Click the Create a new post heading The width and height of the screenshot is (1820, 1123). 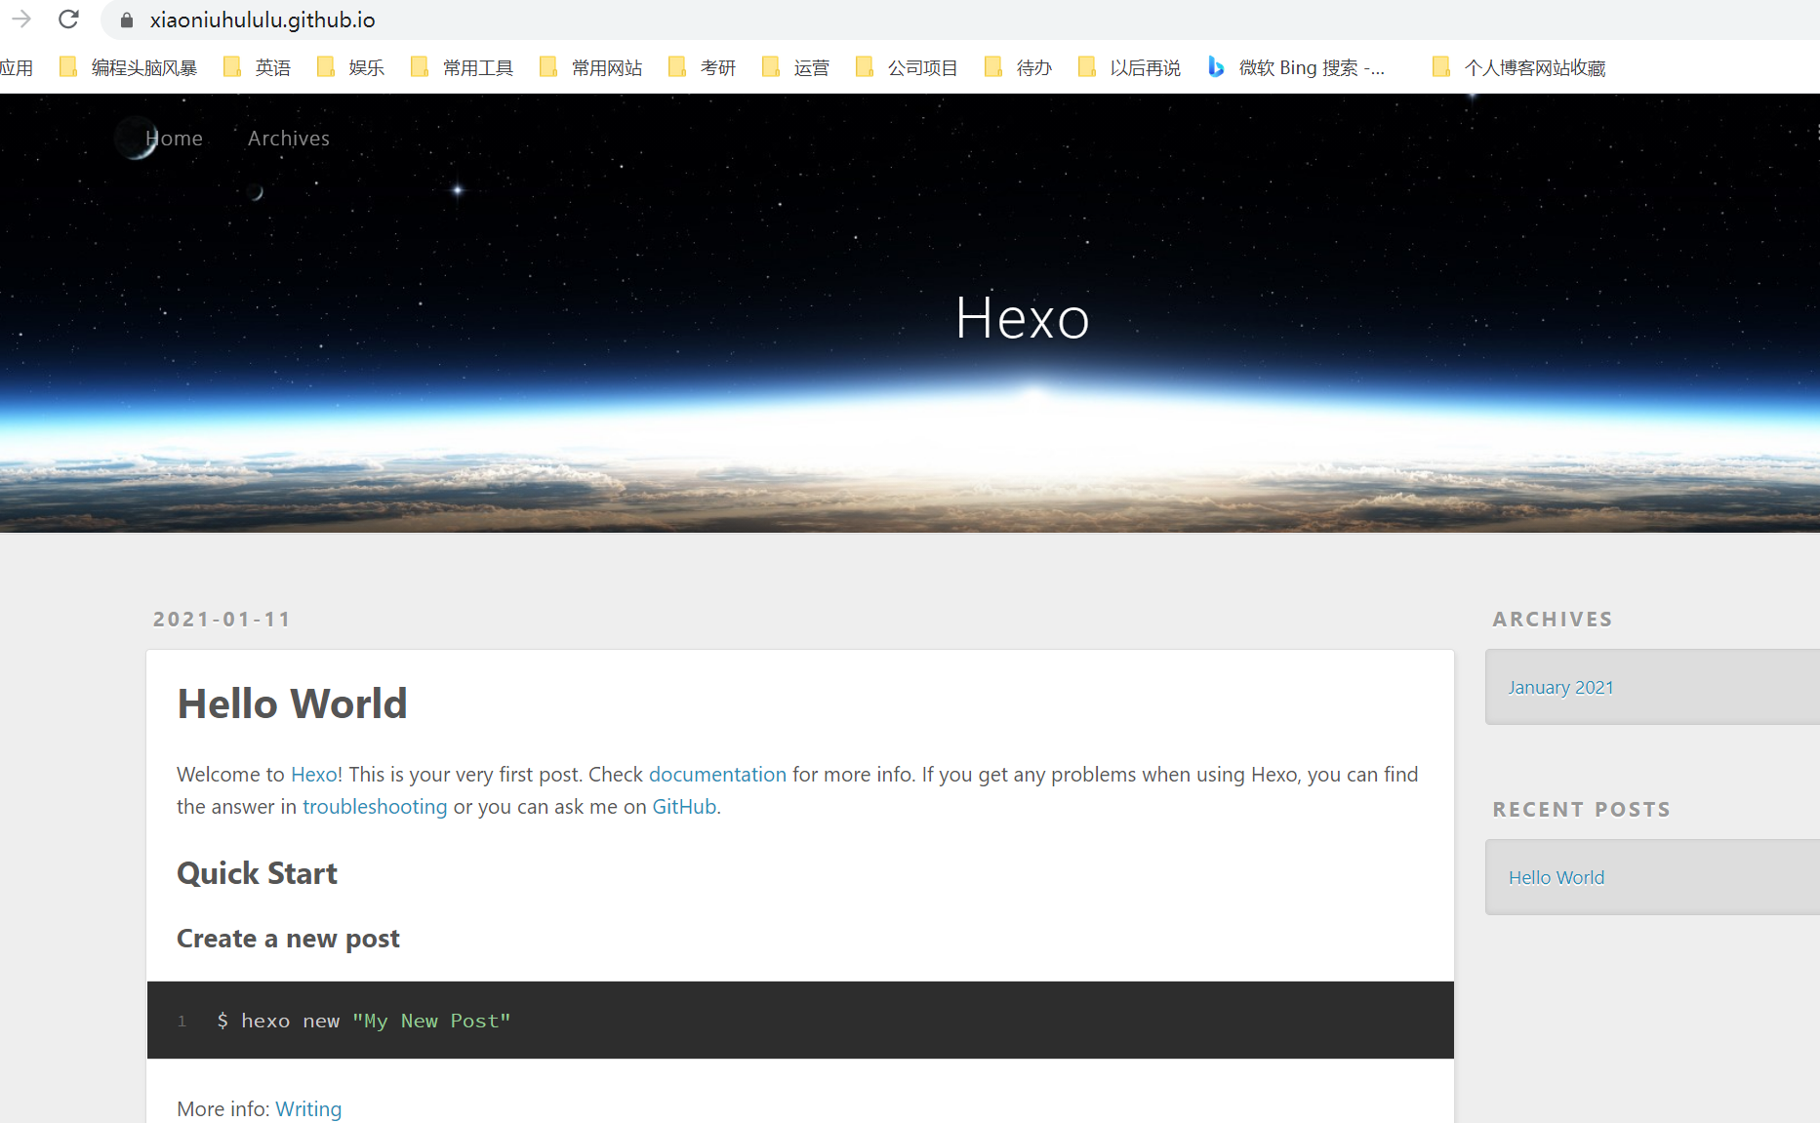pyautogui.click(x=288, y=939)
